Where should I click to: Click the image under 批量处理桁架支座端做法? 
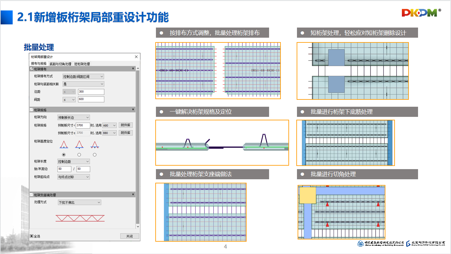pyautogui.click(x=201, y=212)
